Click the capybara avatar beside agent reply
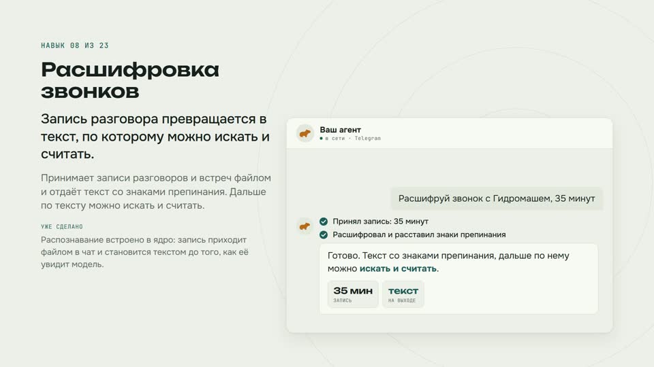The height and width of the screenshot is (367, 654). [x=305, y=226]
